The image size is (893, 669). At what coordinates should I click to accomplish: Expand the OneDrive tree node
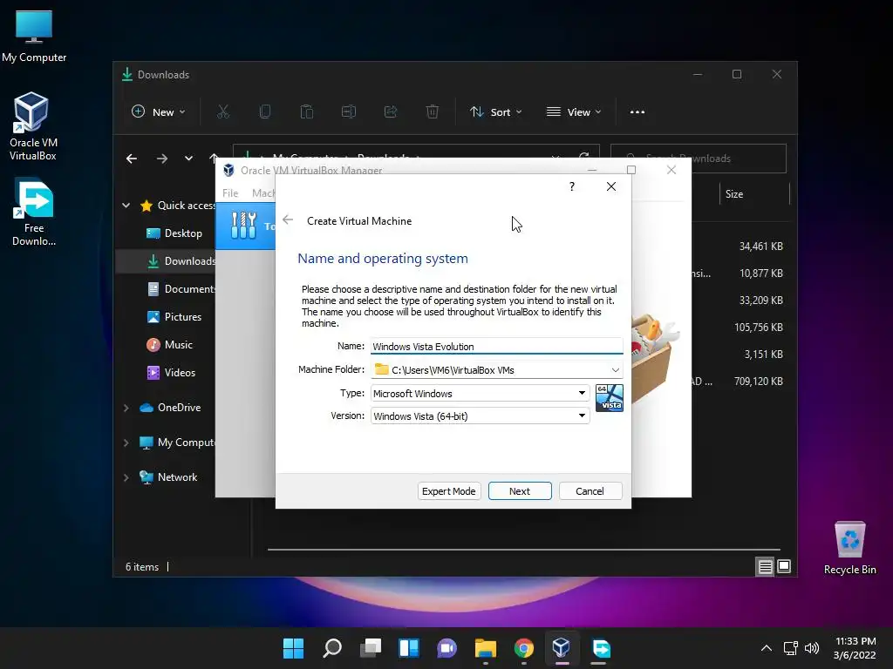[x=126, y=408]
